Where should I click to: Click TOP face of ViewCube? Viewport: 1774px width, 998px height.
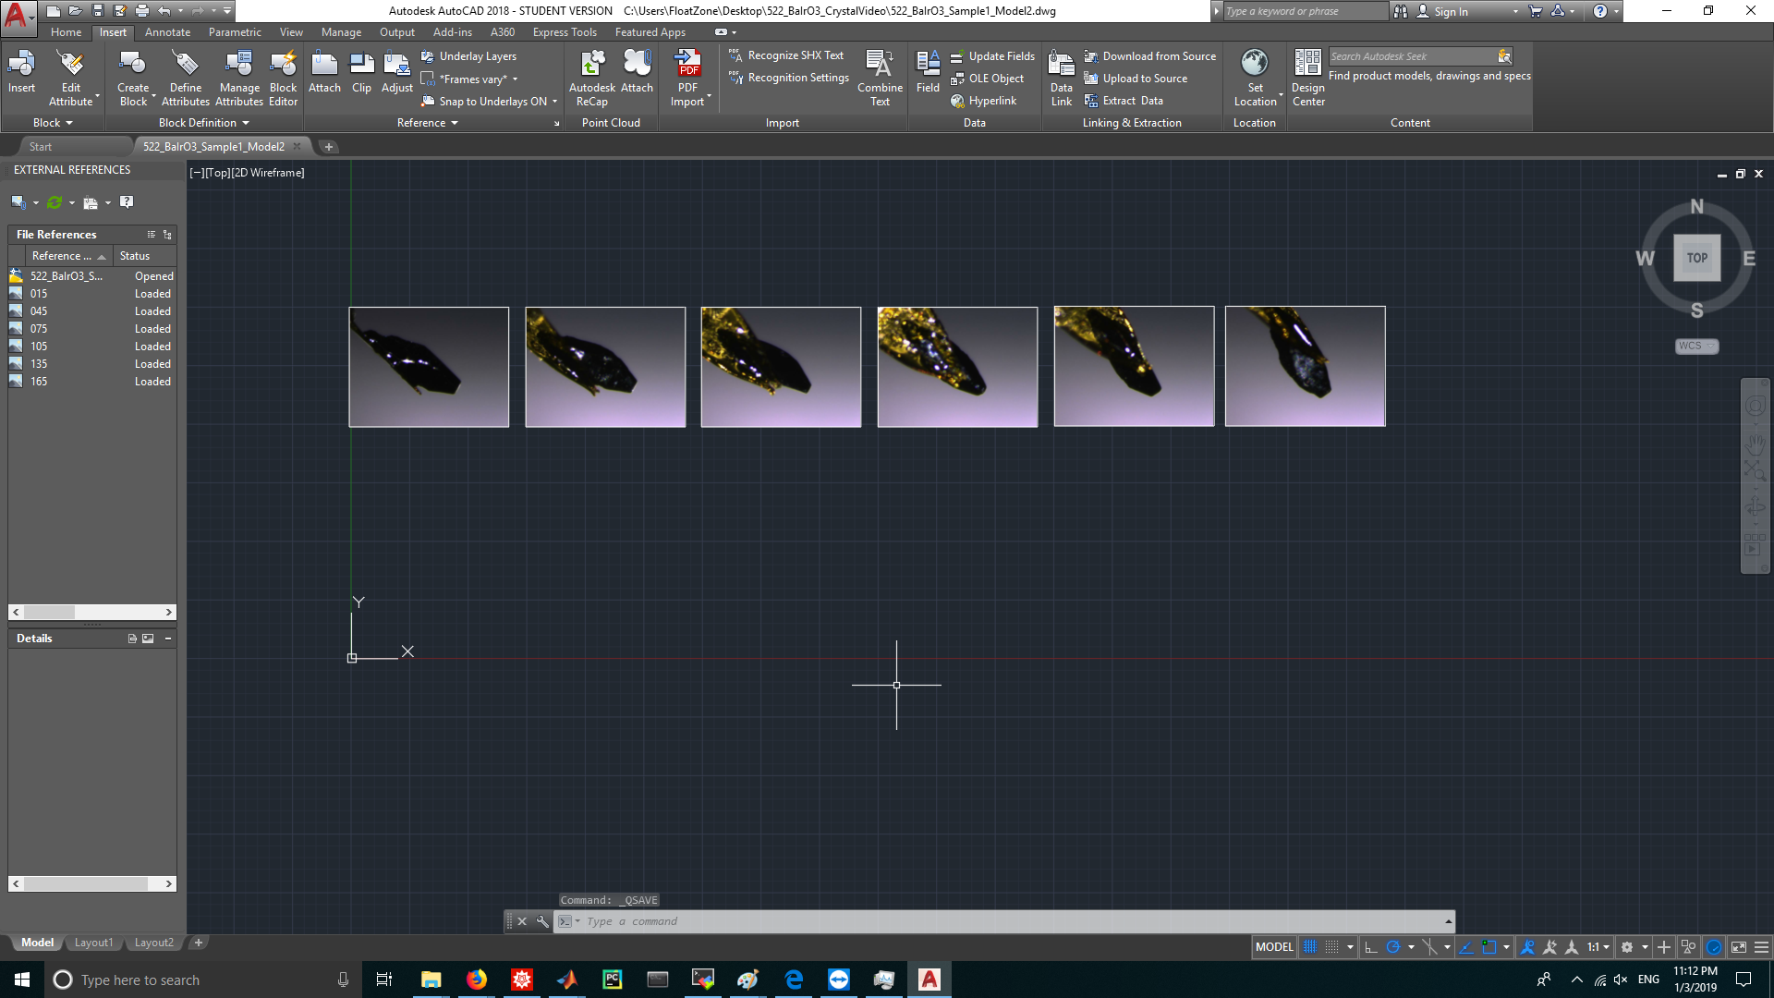(x=1696, y=258)
